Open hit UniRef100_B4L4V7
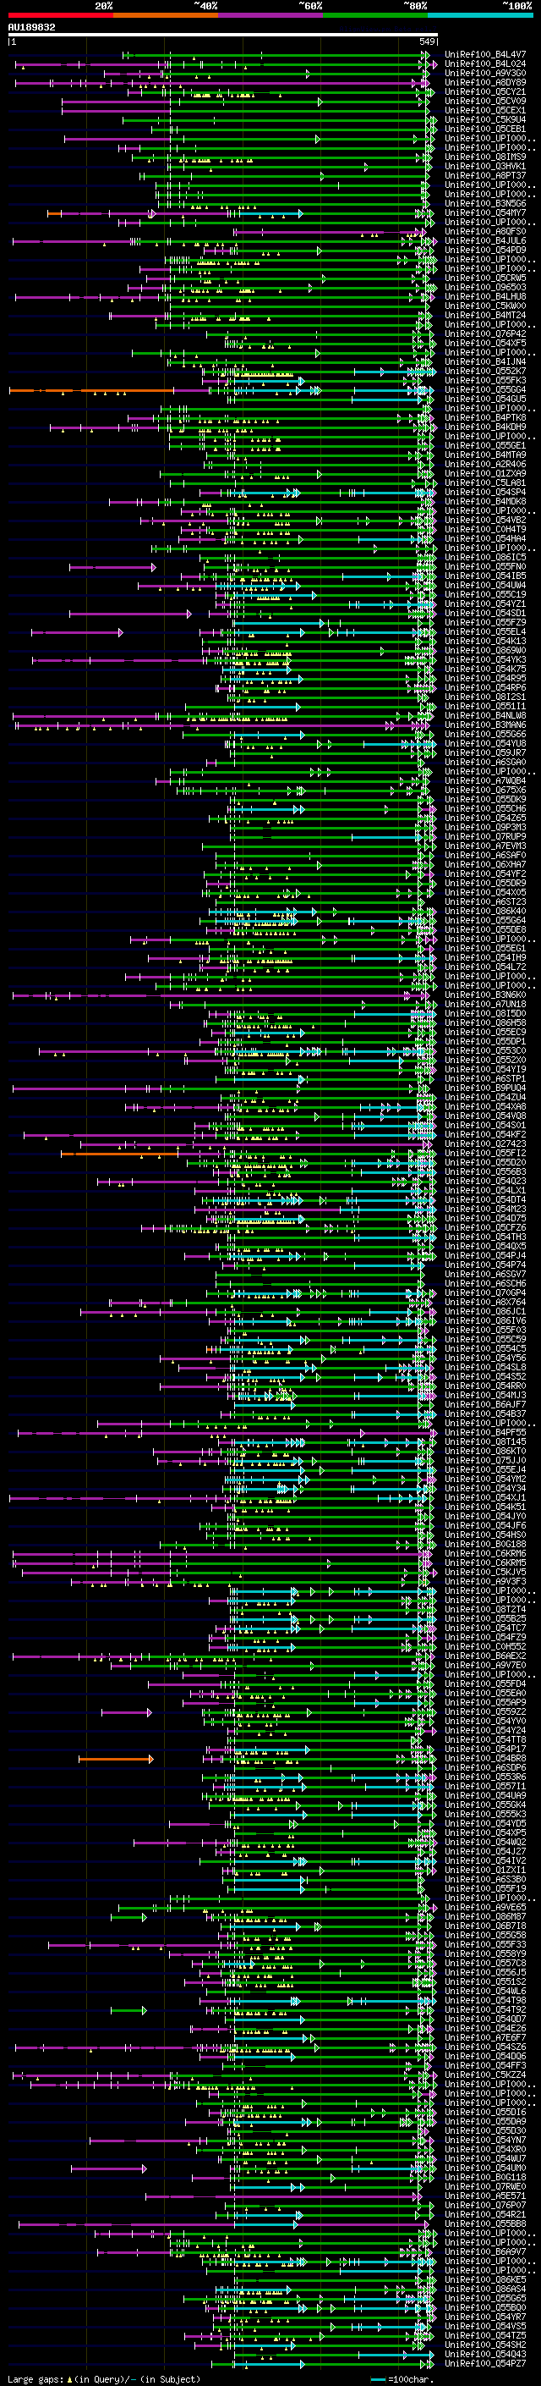Screen dimensions: 541x2386 point(485,55)
